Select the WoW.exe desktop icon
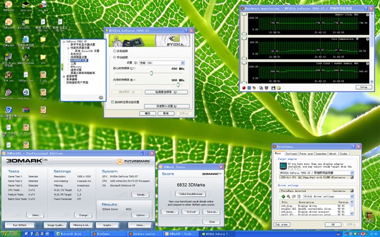 pos(8,76)
